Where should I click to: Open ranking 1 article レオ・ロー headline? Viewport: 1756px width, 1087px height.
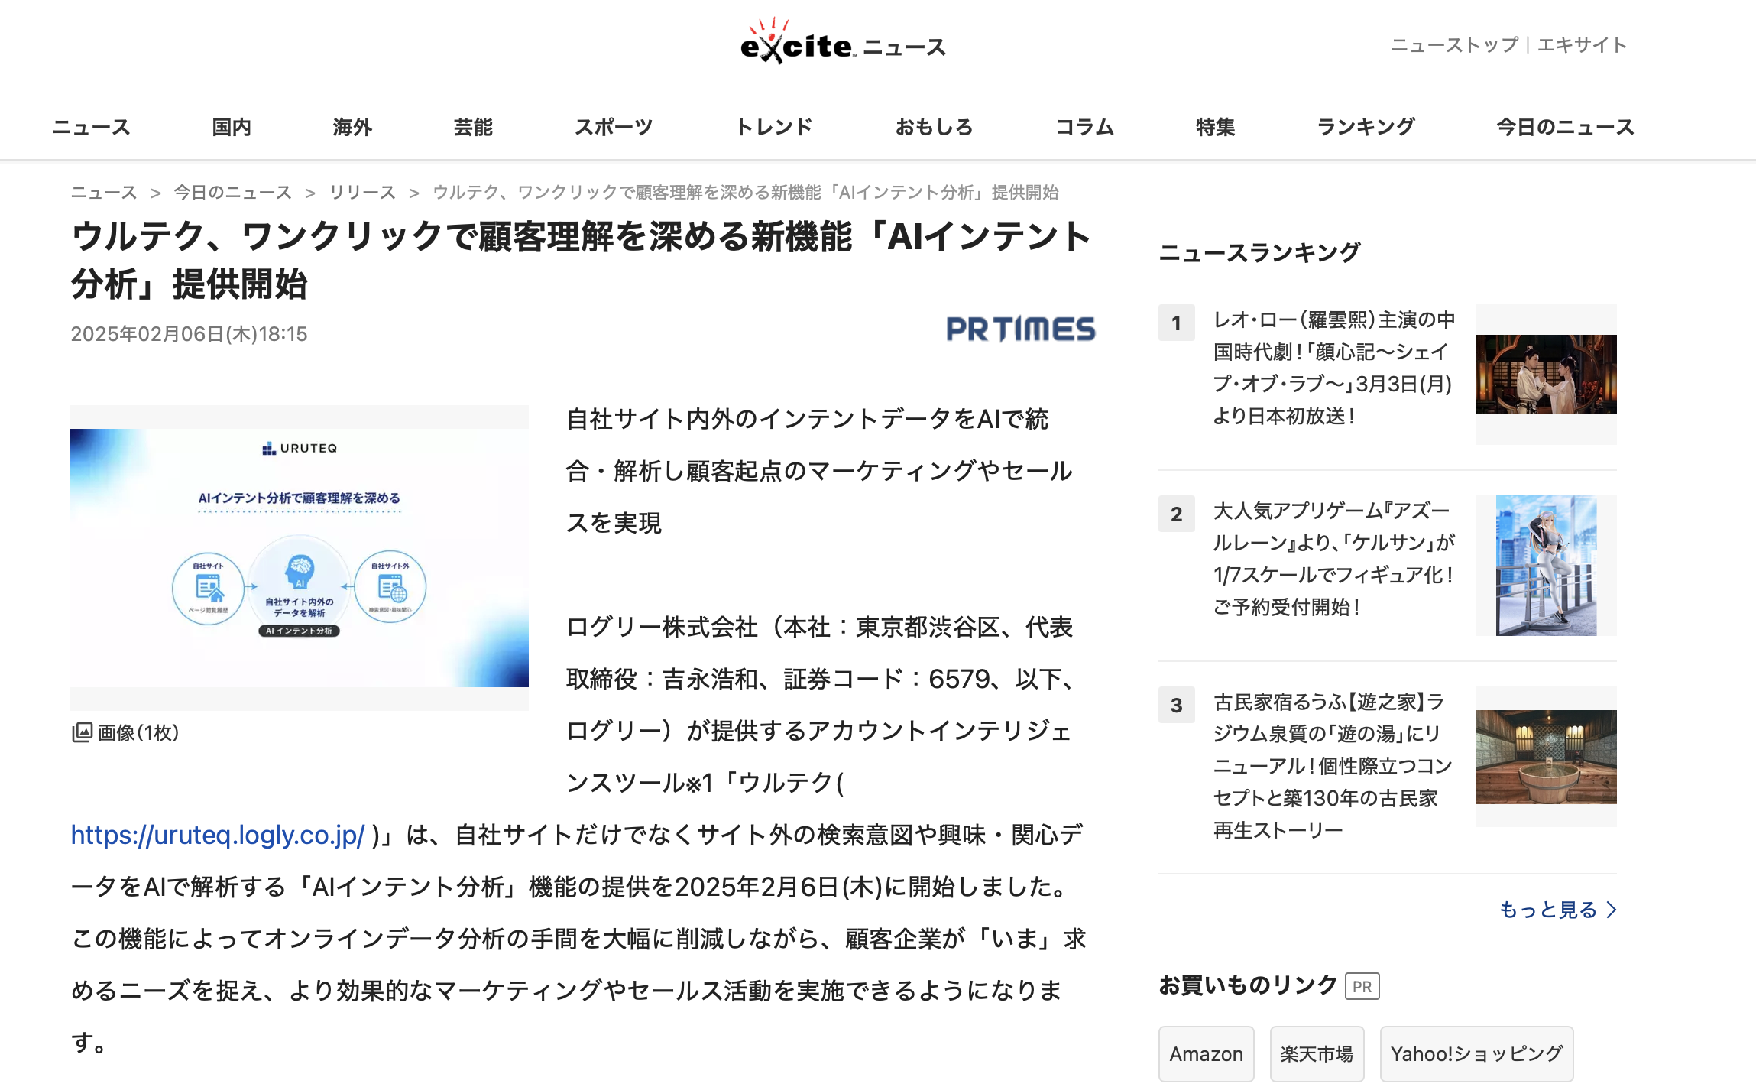[x=1334, y=368]
